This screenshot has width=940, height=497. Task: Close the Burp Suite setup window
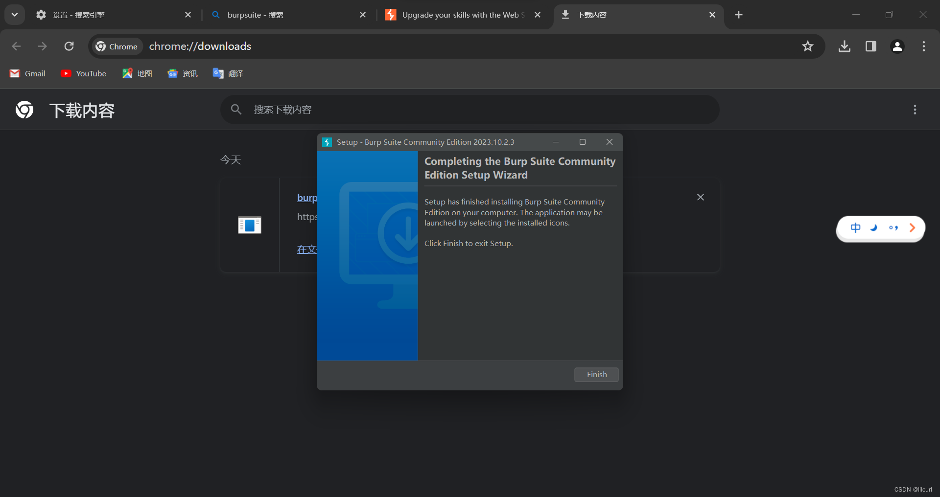(x=610, y=142)
